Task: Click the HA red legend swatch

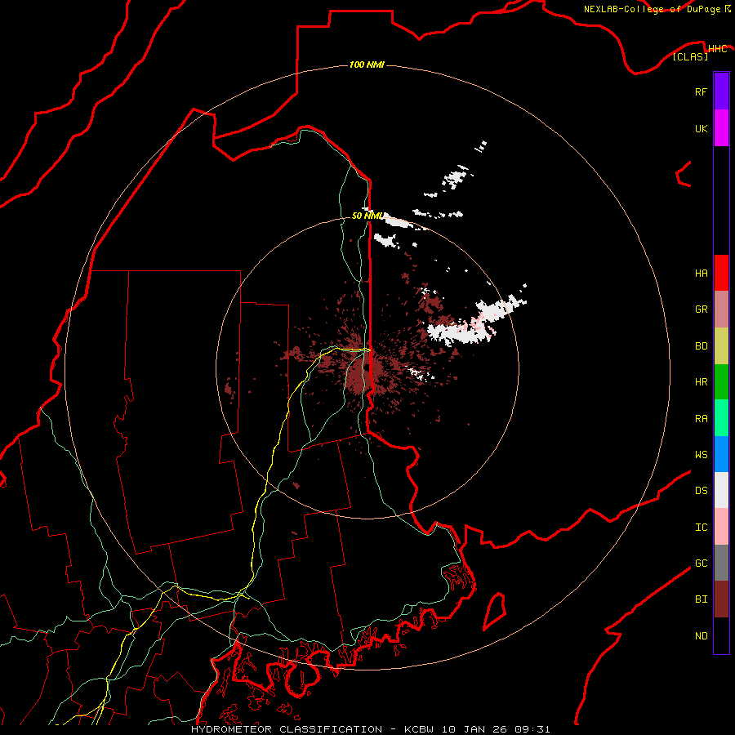Action: click(721, 273)
